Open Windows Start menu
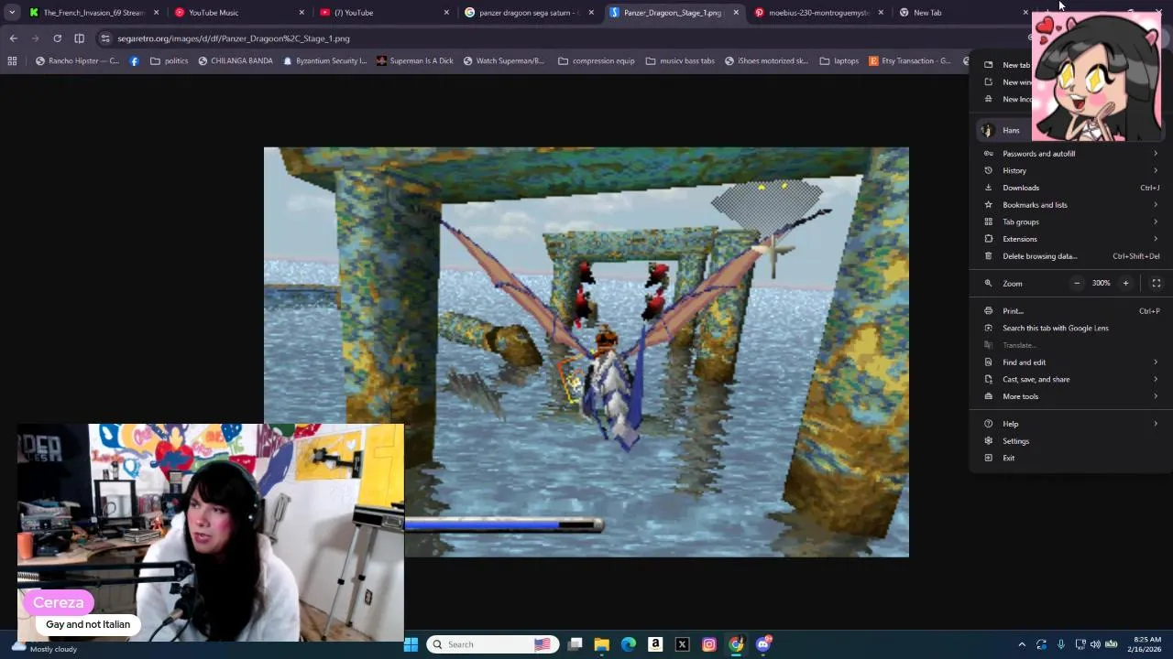This screenshot has width=1173, height=659. pyautogui.click(x=411, y=644)
